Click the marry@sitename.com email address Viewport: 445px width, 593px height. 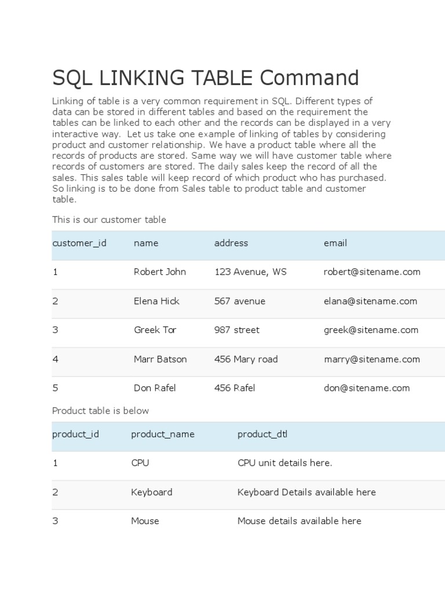[x=372, y=359]
